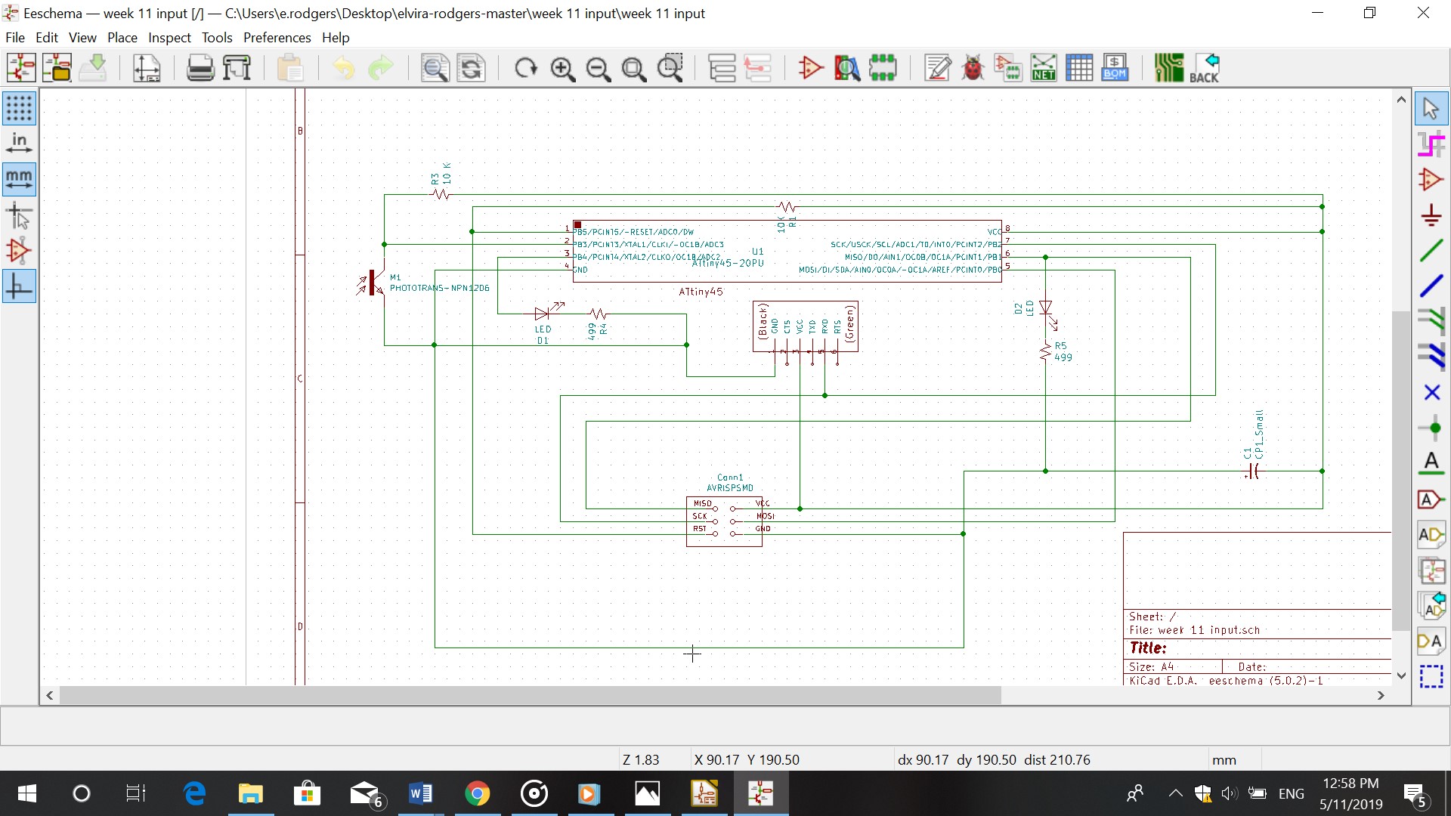Click the Annotate schematic symbols icon
The image size is (1451, 816).
pos(937,68)
